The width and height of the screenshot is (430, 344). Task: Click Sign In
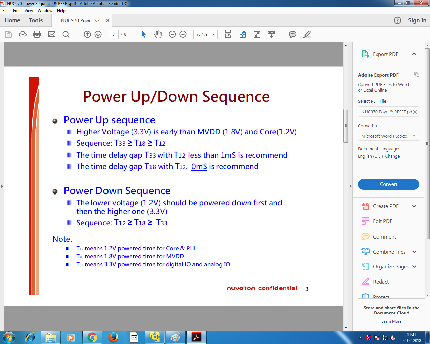click(x=417, y=20)
